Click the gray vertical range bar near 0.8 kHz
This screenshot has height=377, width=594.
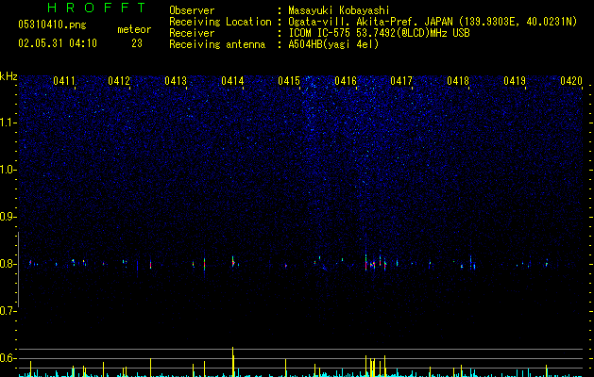(x=19, y=270)
